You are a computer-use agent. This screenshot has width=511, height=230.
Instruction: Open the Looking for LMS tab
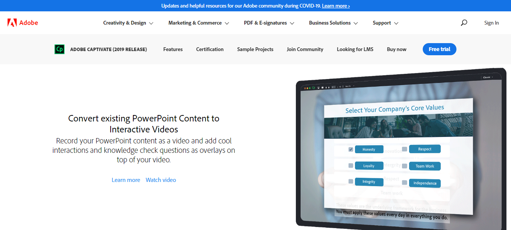click(x=355, y=49)
